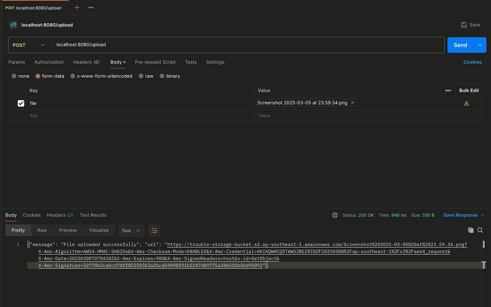Screen dimensions: 491x307
Task: Open the Tests tab
Action: coord(191,62)
